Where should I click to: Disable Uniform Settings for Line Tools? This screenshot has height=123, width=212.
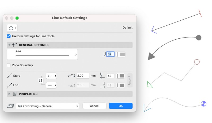tap(9, 36)
